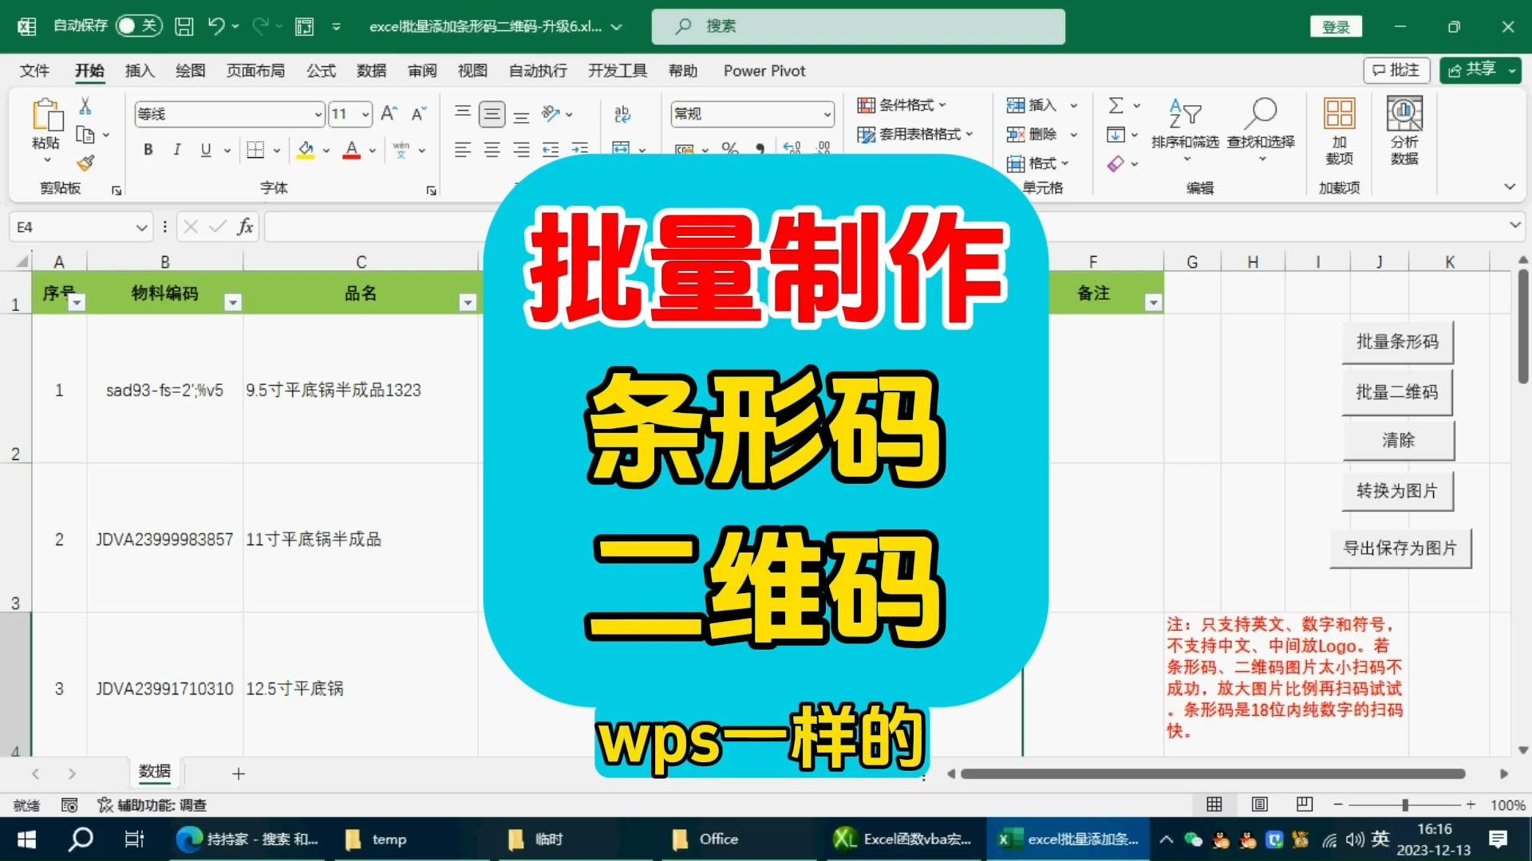Viewport: 1532px width, 861px height.
Task: Switch to the 公式 ribbon tab
Action: 321,71
